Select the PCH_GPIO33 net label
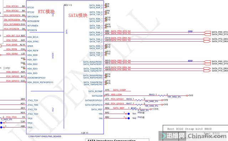The image size is (228, 141). pos(13,76)
